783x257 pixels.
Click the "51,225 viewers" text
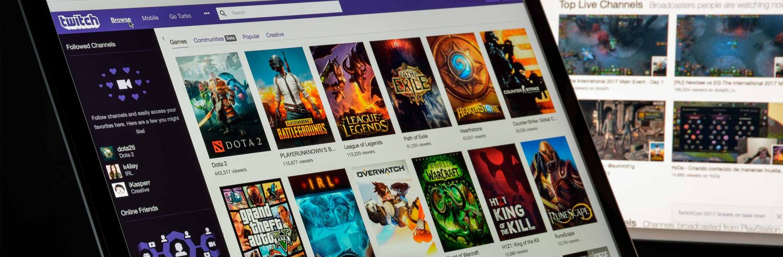point(419,145)
